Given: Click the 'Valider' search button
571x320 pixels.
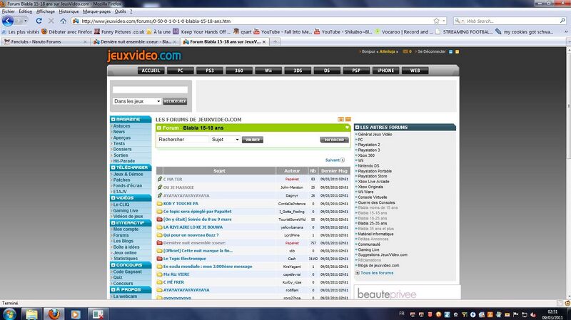Looking at the screenshot, I should (253, 140).
